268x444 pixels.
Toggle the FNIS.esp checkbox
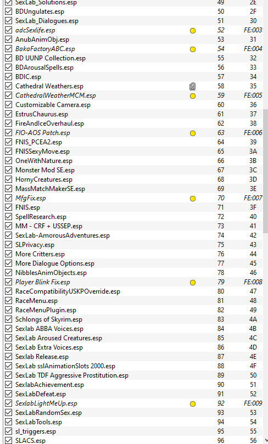point(9,207)
